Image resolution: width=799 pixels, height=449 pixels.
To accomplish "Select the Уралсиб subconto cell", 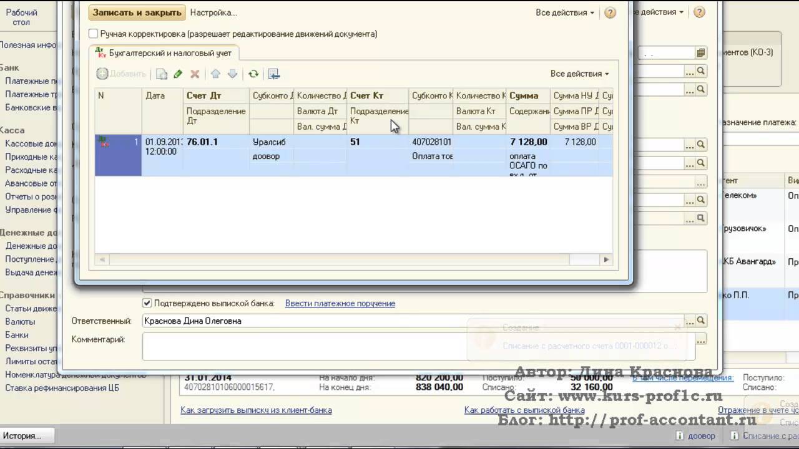I will click(272, 142).
